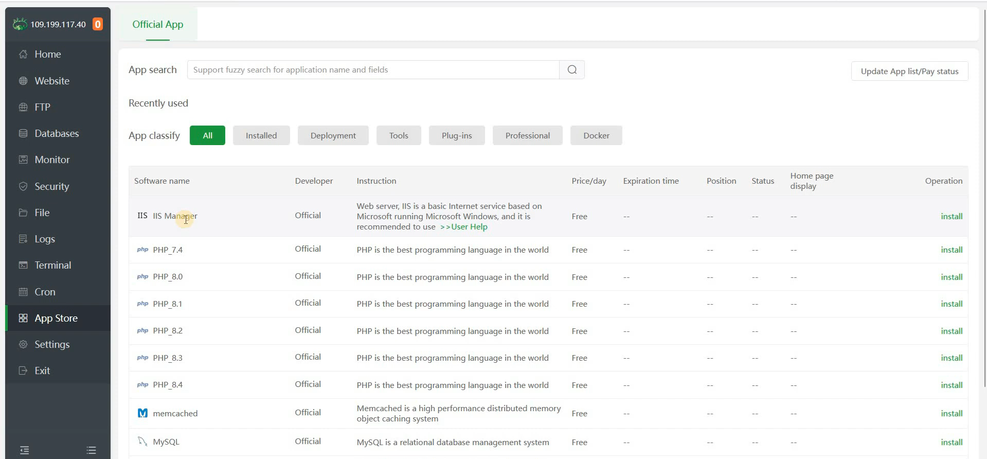The image size is (987, 459).
Task: Click the File folder icon in the sidebar
Action: [x=23, y=213]
